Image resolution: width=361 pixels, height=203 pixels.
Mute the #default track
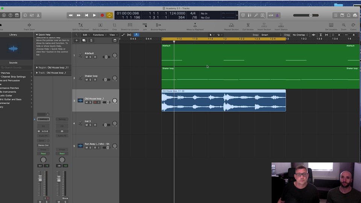click(x=86, y=57)
